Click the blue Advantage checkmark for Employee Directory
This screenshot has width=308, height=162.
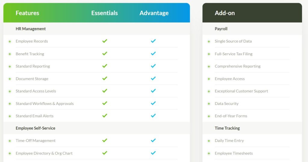point(153,153)
